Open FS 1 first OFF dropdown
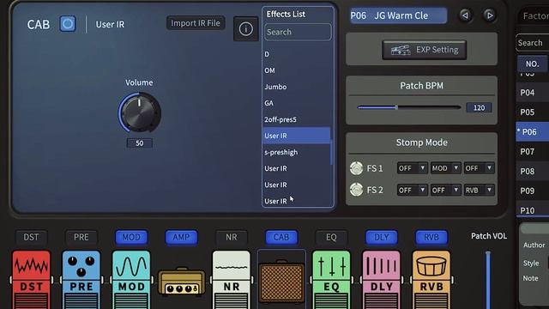Screen dimensions: 549x309 tap(412, 168)
